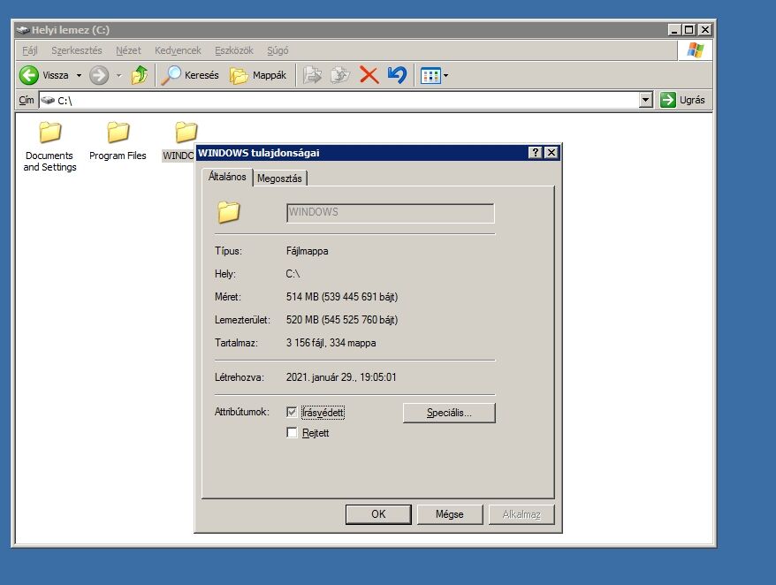The height and width of the screenshot is (585, 776).
Task: Open the Fájl menu
Action: click(x=30, y=50)
